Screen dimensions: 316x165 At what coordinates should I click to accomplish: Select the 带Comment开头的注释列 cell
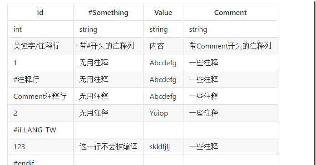[x=231, y=46]
